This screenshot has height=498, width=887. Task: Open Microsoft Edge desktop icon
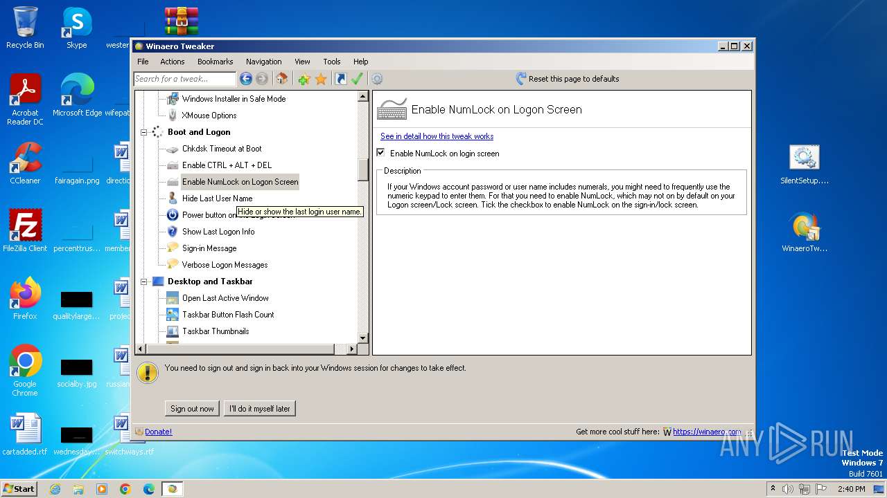[x=78, y=95]
